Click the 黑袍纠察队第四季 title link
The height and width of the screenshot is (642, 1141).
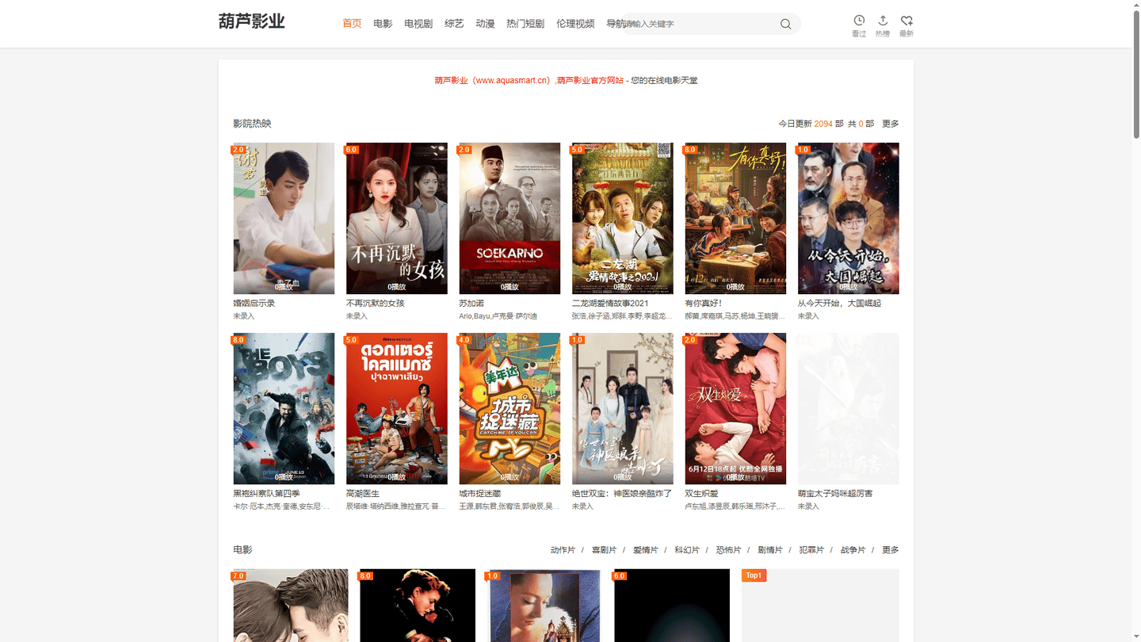pos(266,493)
